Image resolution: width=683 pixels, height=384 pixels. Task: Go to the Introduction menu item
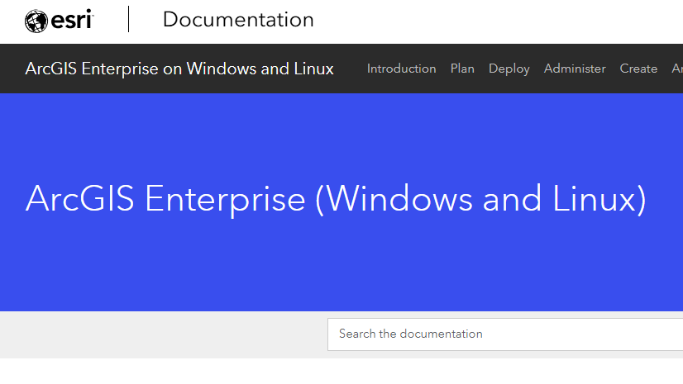(401, 69)
